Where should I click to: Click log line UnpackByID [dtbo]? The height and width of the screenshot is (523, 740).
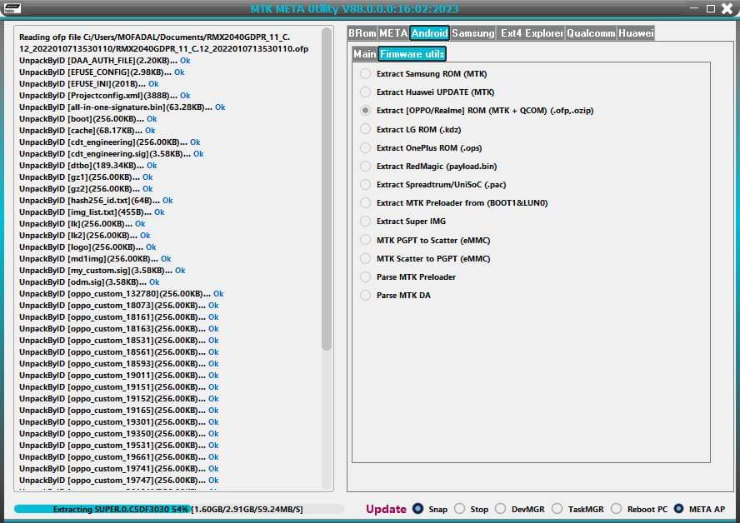(88, 166)
